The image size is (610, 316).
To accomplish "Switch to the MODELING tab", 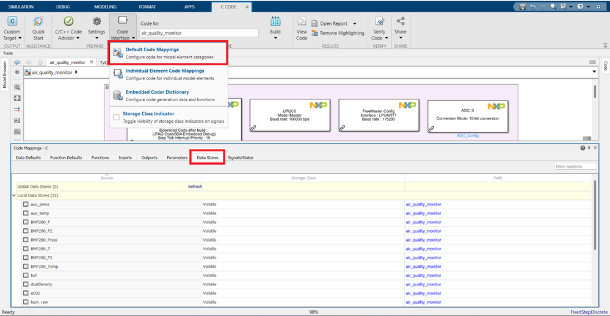I will click(x=105, y=7).
